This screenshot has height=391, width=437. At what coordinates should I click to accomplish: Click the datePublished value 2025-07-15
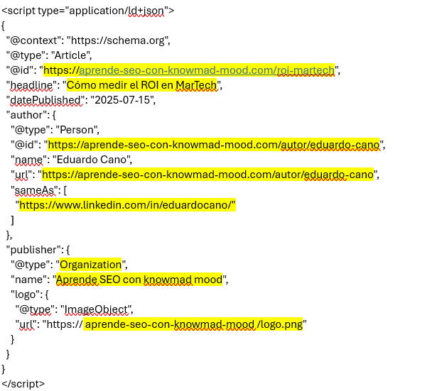(x=123, y=100)
